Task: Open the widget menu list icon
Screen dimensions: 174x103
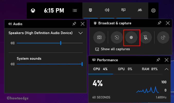Action: click(x=74, y=11)
